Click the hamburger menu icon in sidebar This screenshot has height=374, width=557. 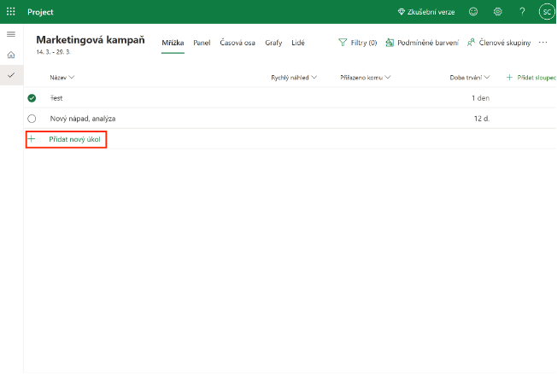coord(11,33)
